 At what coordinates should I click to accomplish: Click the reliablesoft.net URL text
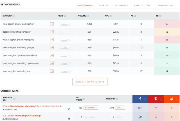coord(10,109)
